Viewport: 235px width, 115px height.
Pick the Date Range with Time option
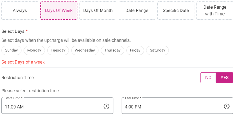click(x=215, y=11)
